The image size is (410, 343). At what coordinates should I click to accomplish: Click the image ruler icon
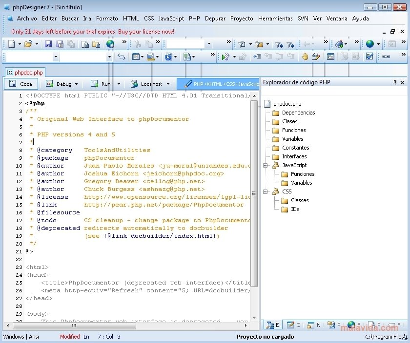151,57
